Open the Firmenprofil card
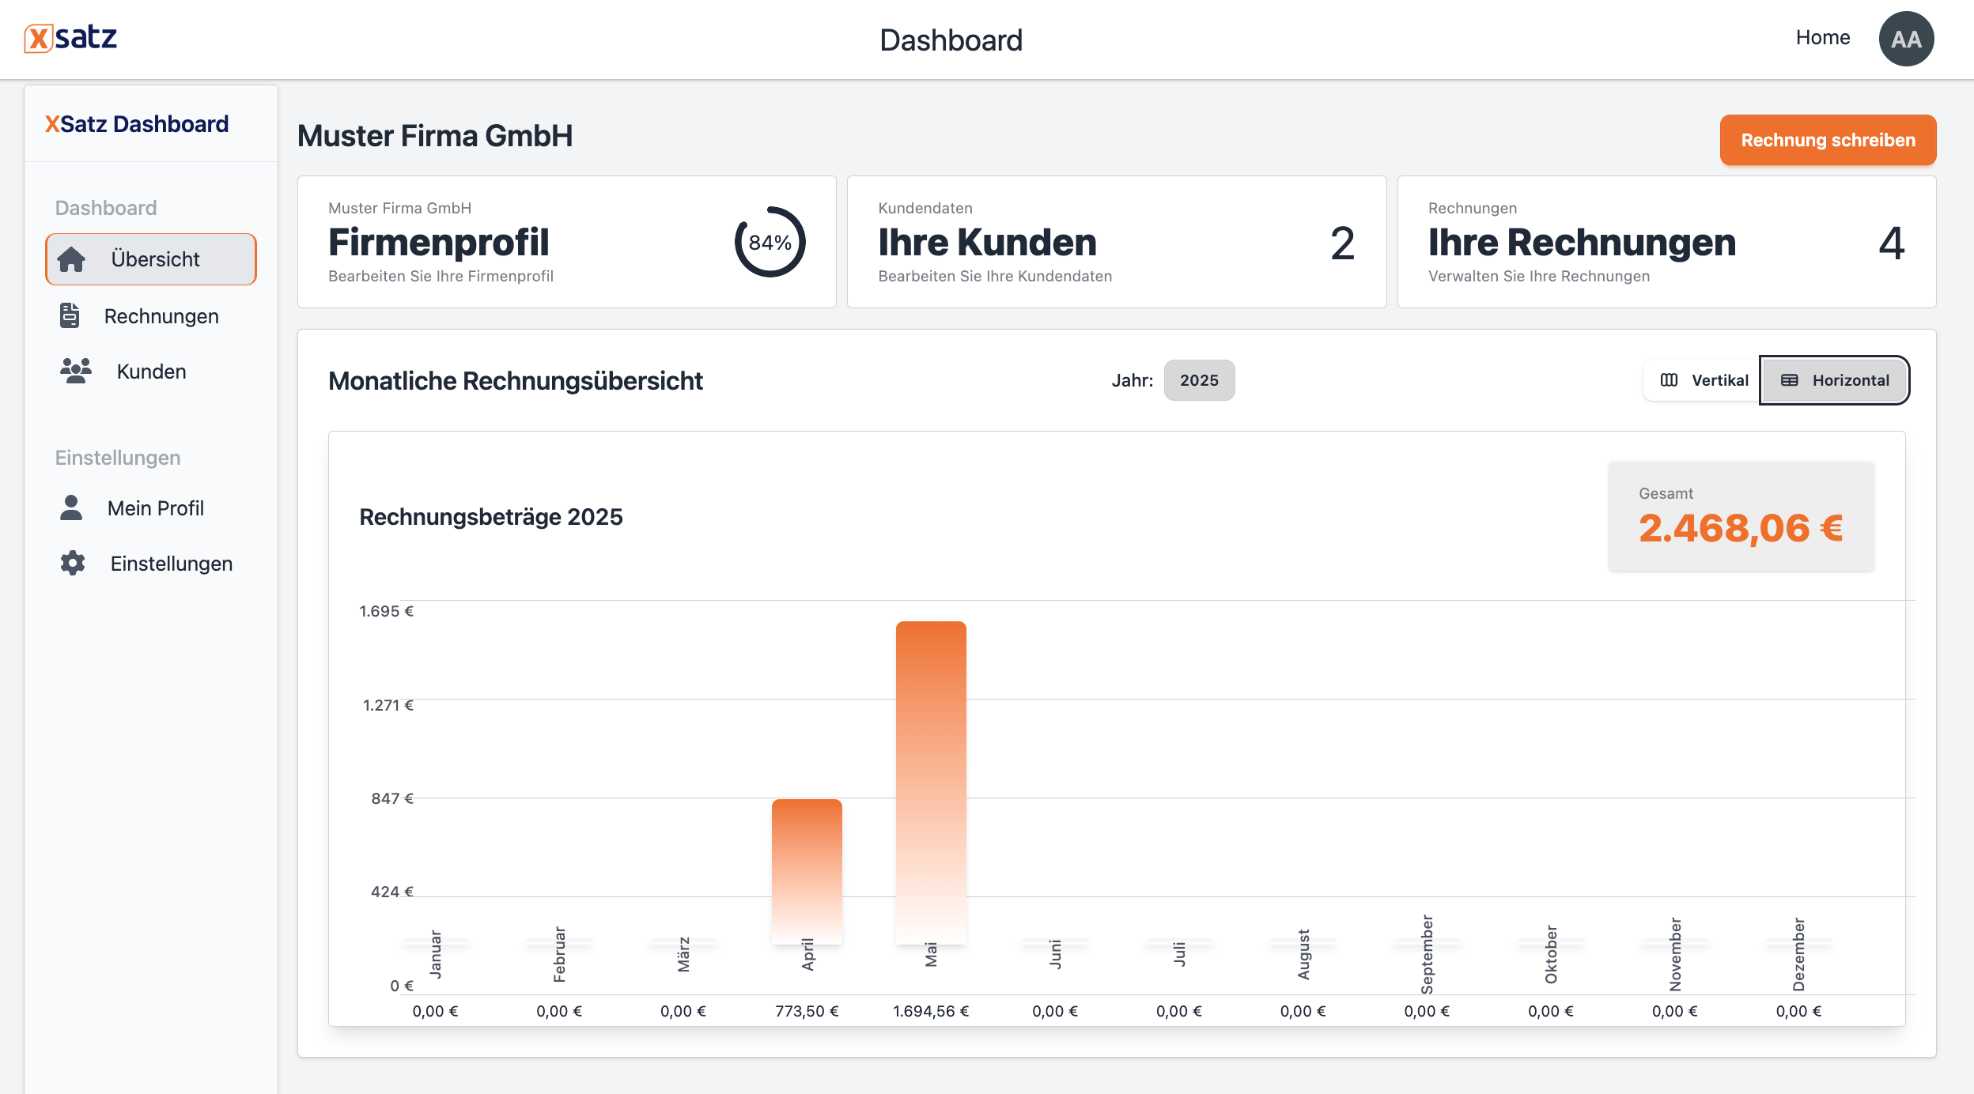This screenshot has width=1974, height=1094. (566, 242)
